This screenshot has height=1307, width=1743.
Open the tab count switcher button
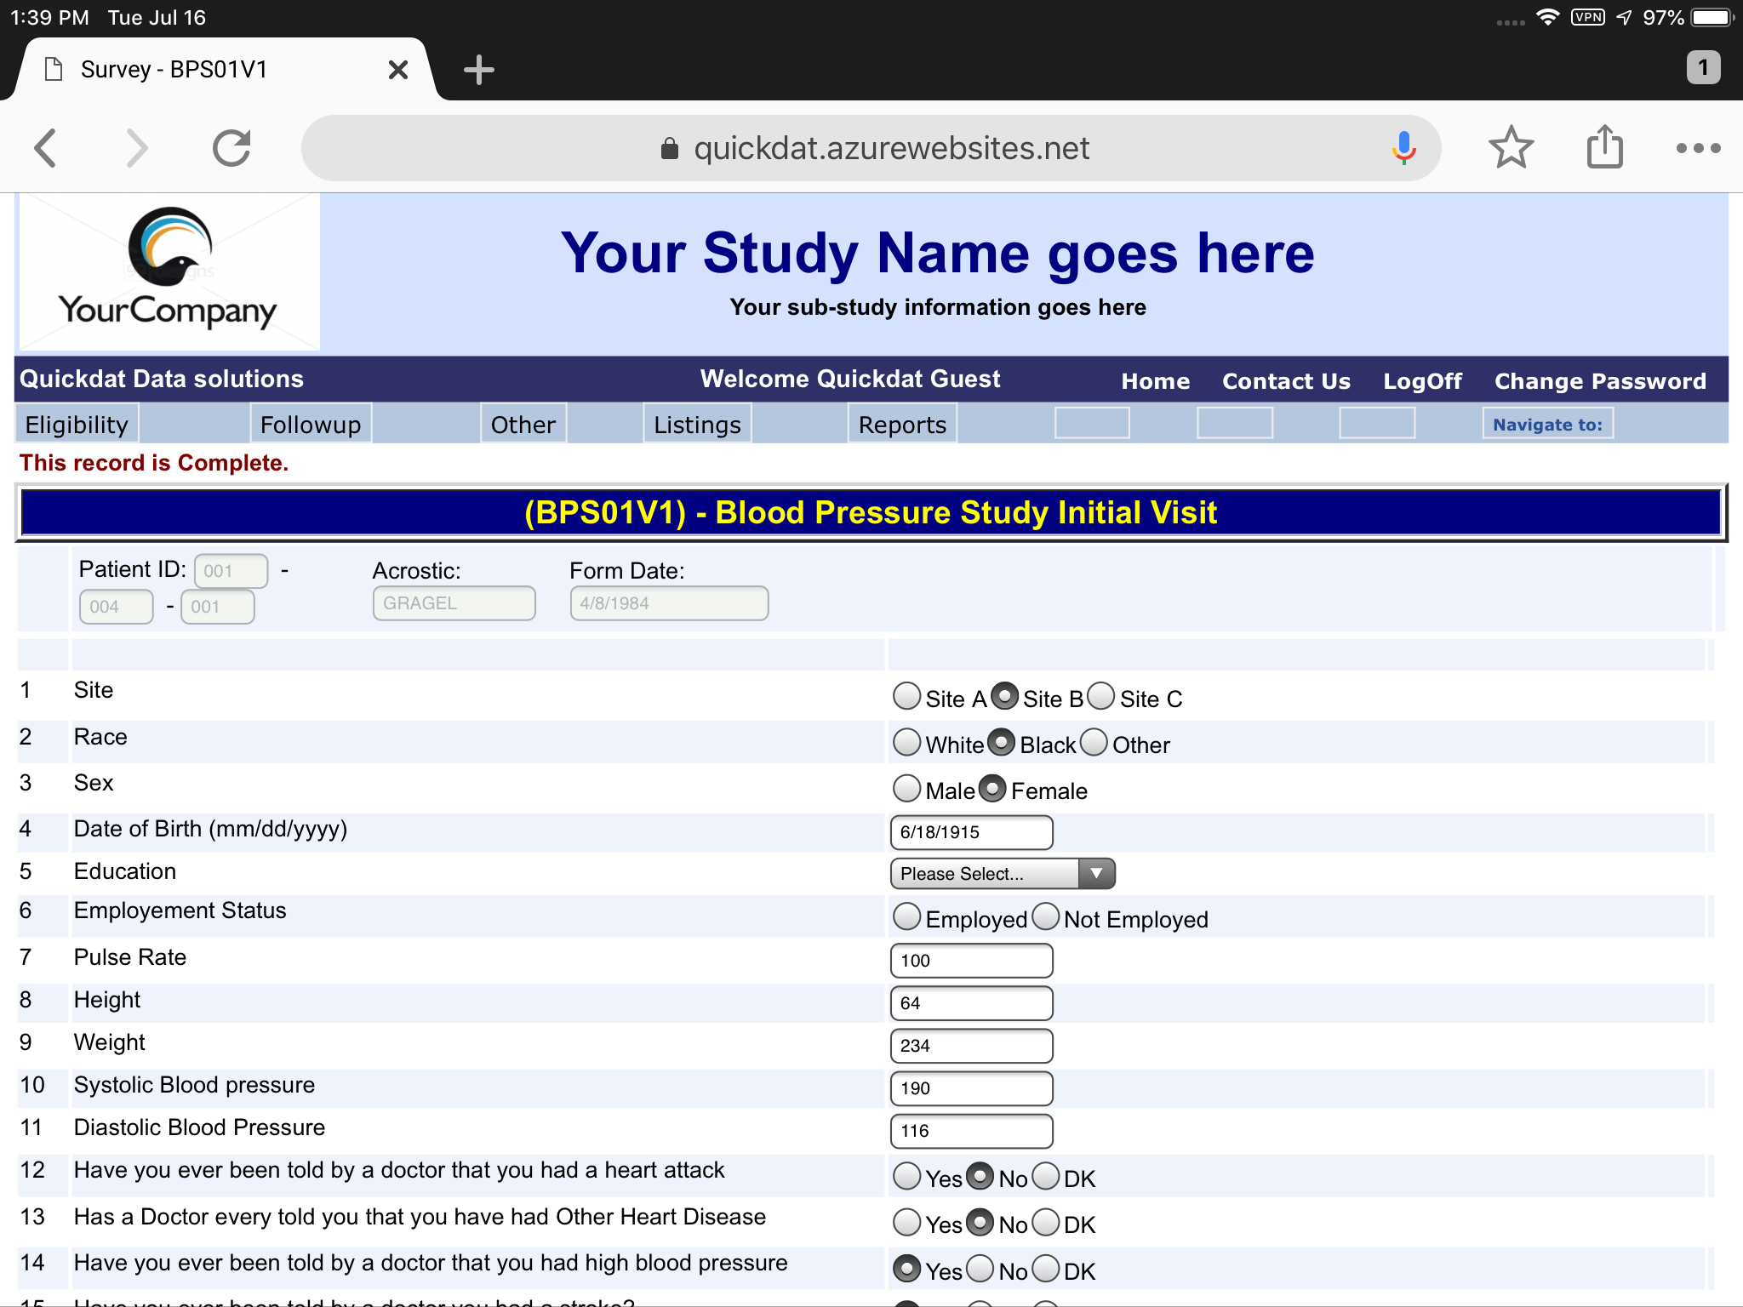(1702, 68)
